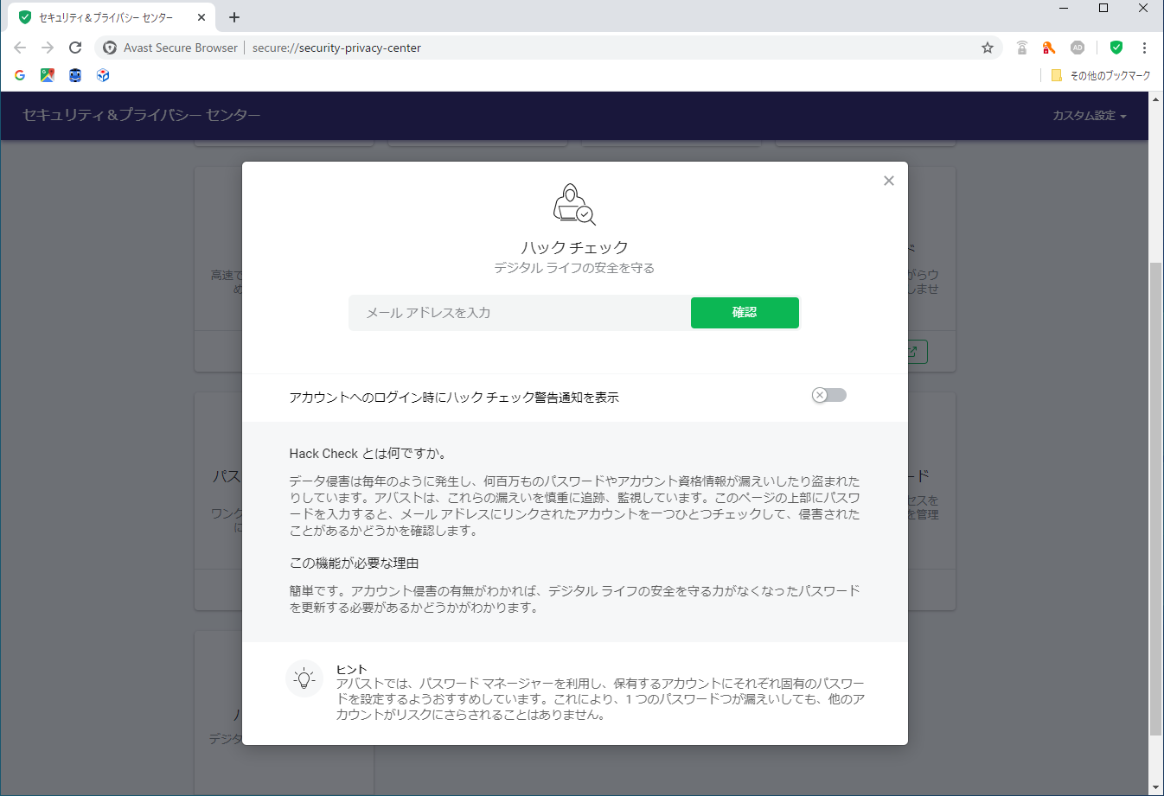The image size is (1164, 796).
Task: Click the bookmark star icon
Action: (987, 48)
